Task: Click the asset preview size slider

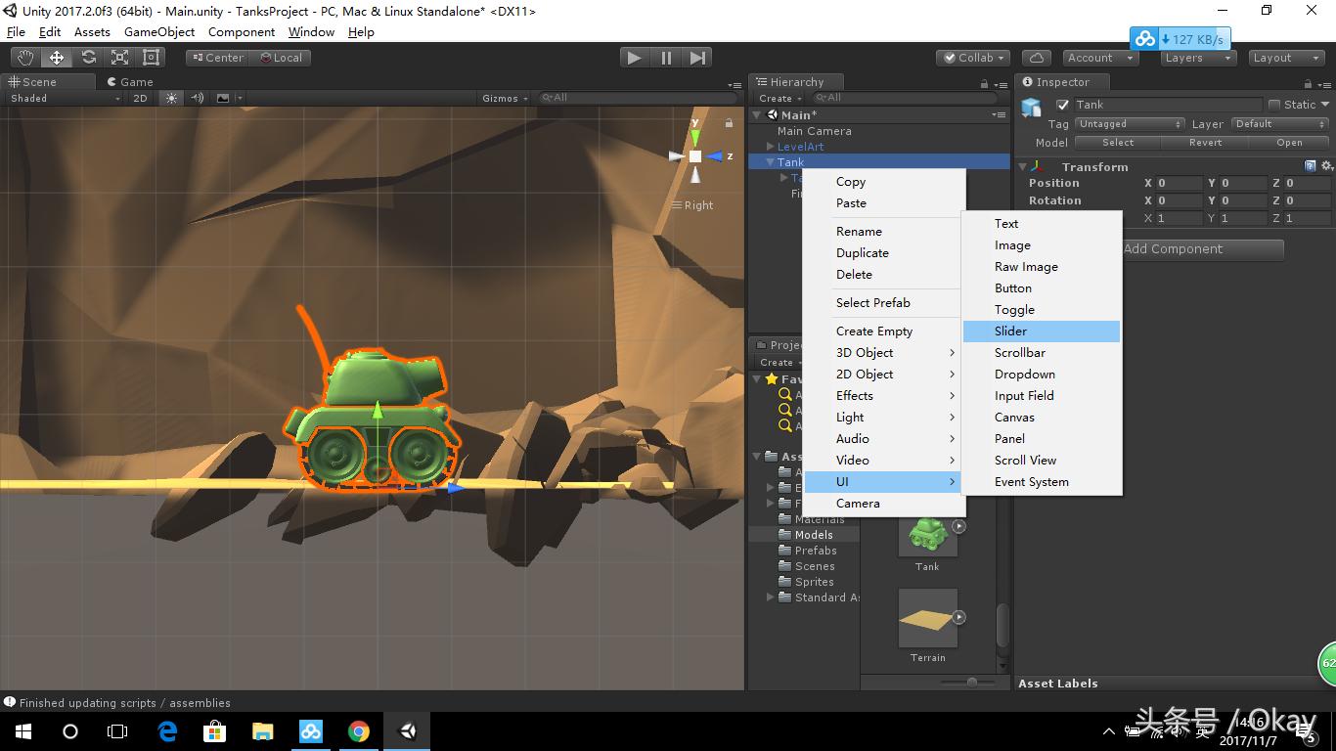Action: tap(971, 683)
